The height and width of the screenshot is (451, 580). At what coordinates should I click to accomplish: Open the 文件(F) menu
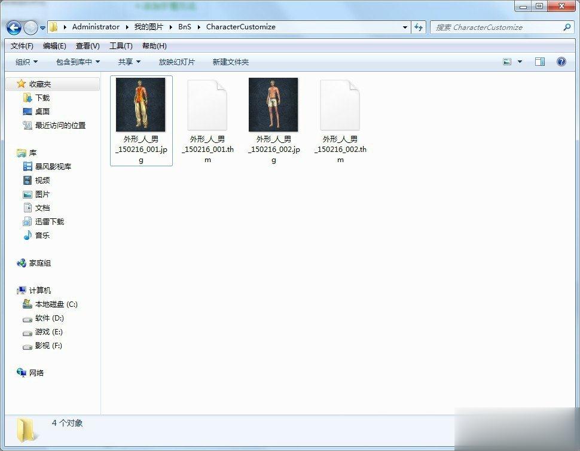click(22, 46)
